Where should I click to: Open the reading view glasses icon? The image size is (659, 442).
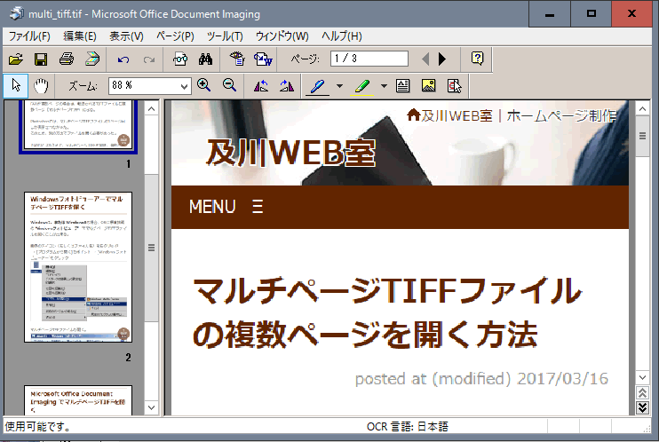(180, 59)
